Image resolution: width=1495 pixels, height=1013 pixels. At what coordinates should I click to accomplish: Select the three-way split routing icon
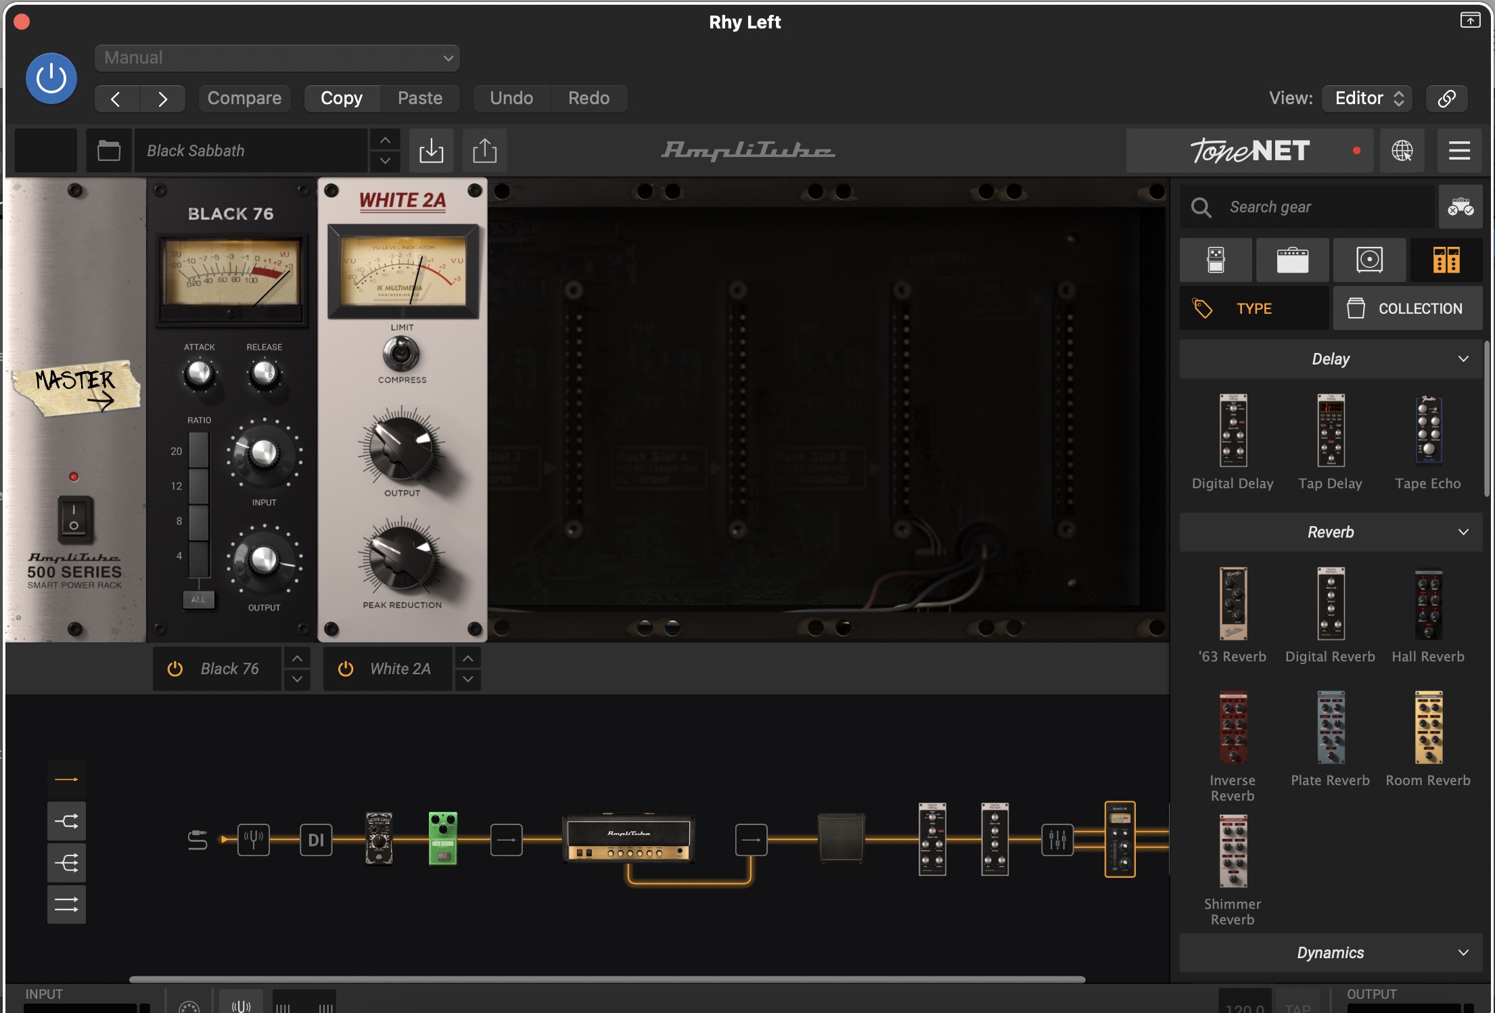tap(66, 863)
